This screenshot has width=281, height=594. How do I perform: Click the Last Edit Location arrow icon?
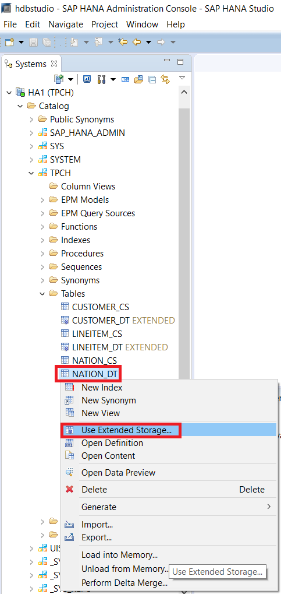pos(123,42)
